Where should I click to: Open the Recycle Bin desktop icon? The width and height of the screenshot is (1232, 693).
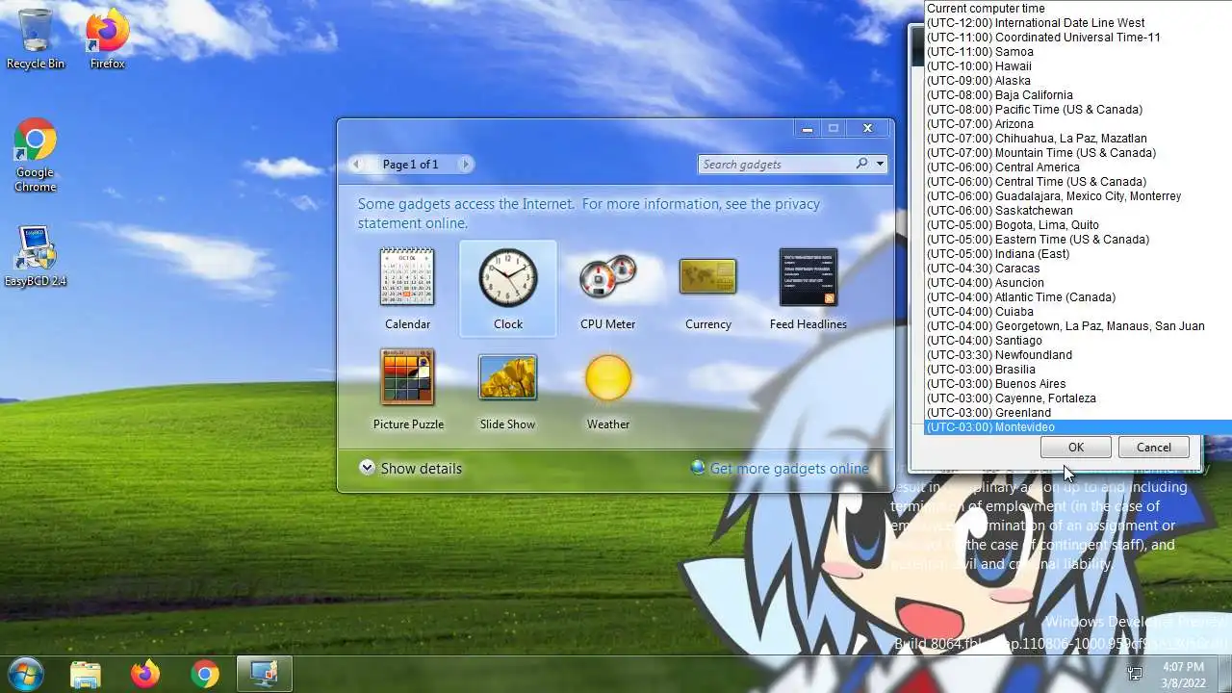(35, 38)
